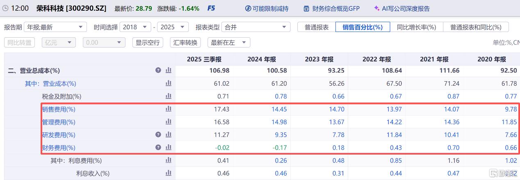
Task: Click stock name 荣科科技 [300290.SZ]
Action: 72,8
